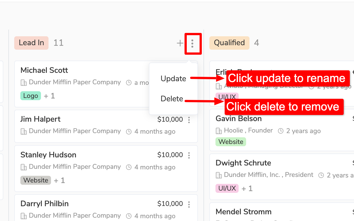Open the Jim Halpert deal card
This screenshot has width=354, height=221.
click(x=84, y=119)
